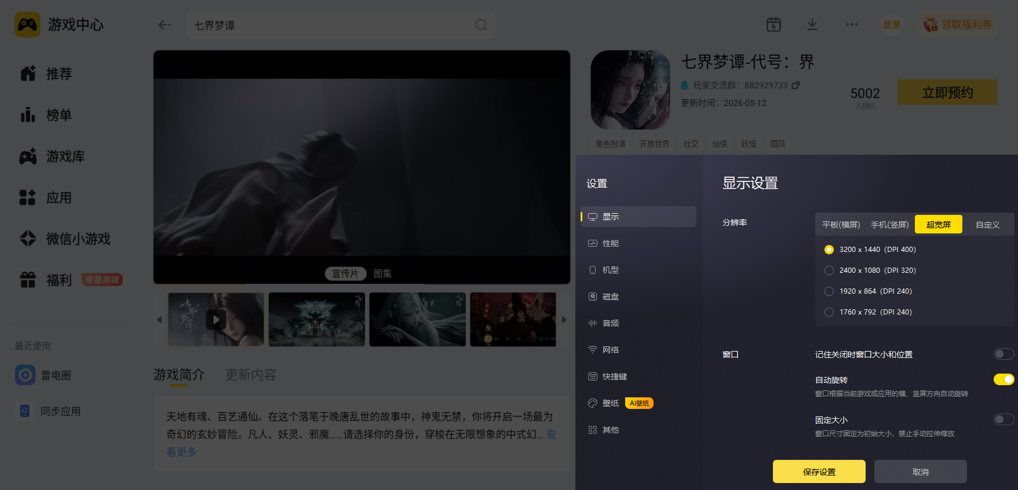
Task: Click the 七界梦谭 game cover icon
Action: click(630, 90)
